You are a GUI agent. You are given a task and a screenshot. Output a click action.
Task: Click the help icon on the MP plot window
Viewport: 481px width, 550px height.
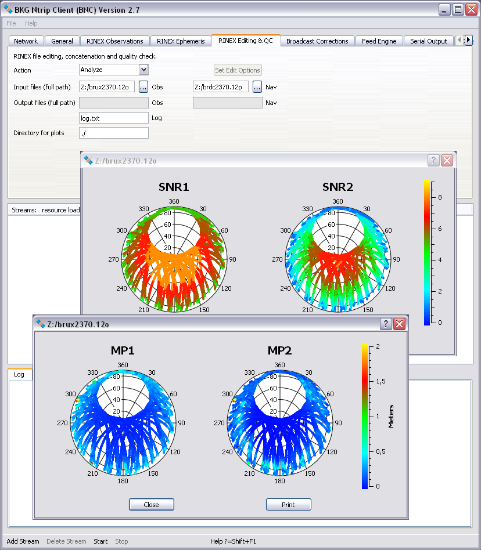[386, 324]
